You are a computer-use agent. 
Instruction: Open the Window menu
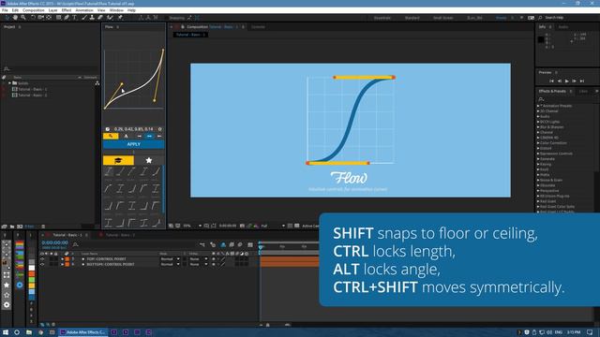tap(116, 10)
